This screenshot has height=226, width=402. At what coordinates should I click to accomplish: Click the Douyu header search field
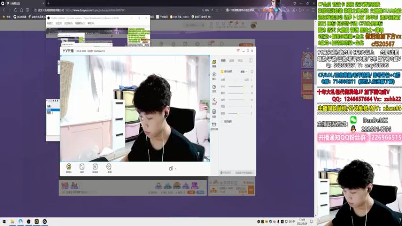194,25
